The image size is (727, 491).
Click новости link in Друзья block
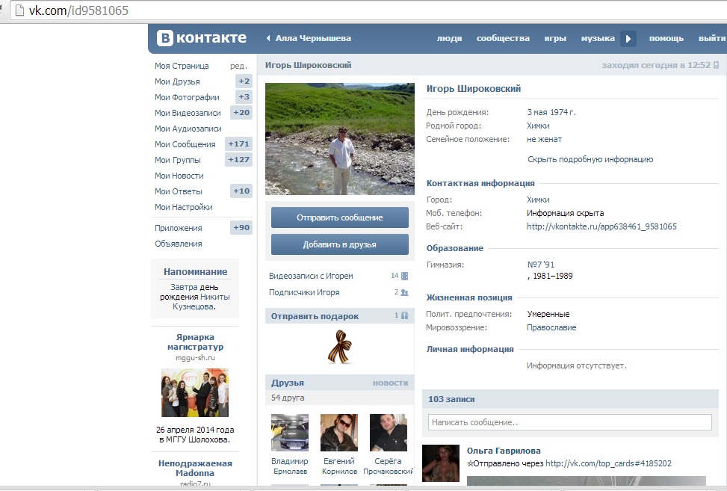390,383
